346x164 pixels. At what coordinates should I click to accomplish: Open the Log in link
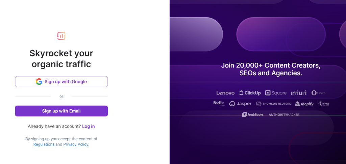tap(89, 126)
